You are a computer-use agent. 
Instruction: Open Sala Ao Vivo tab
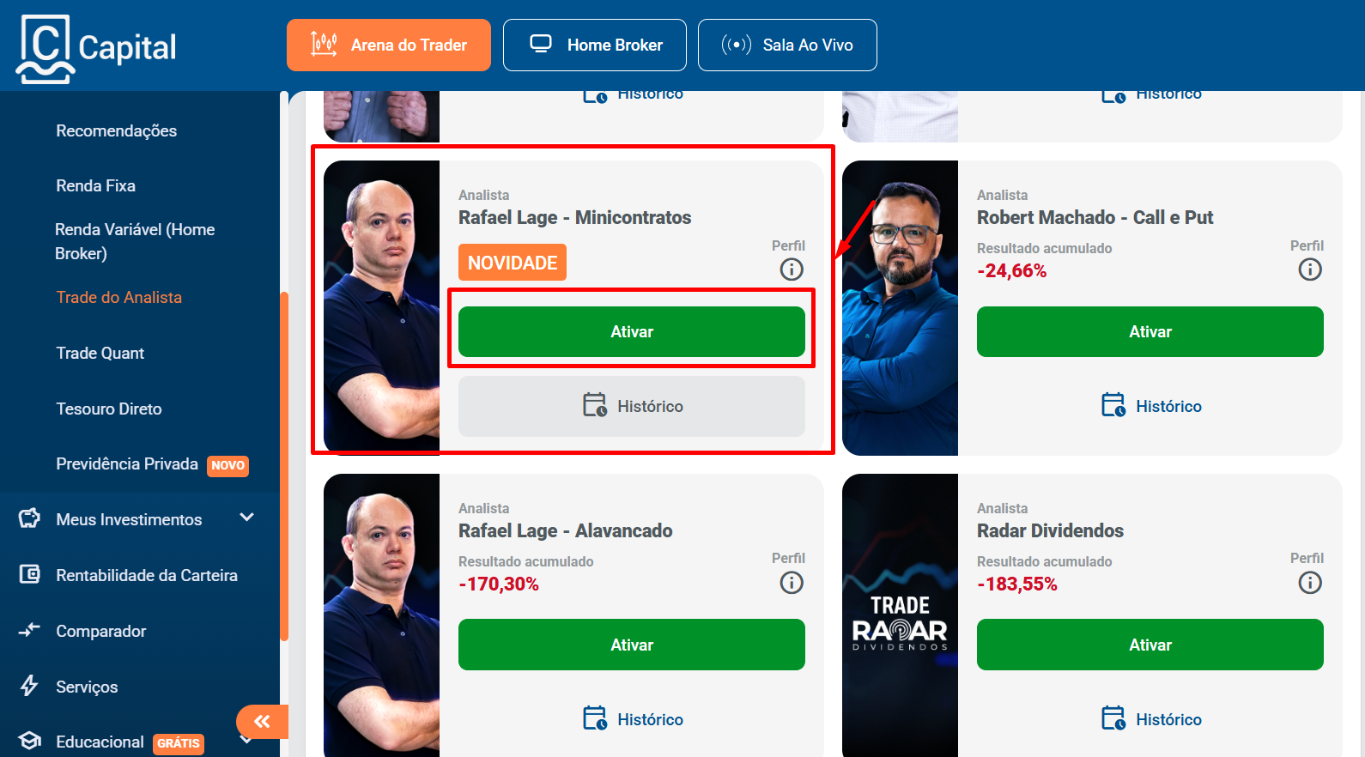click(x=787, y=45)
